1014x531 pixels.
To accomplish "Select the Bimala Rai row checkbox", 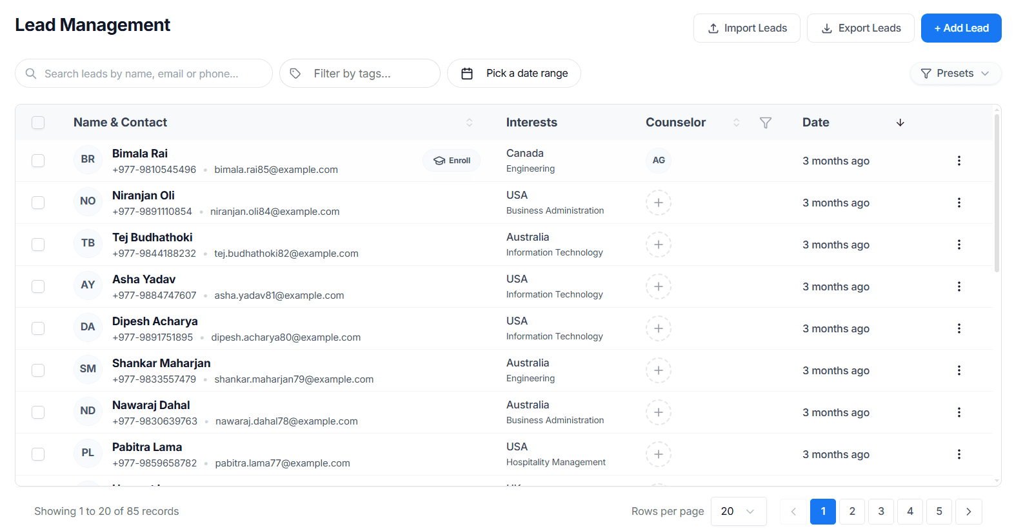I will [x=38, y=161].
